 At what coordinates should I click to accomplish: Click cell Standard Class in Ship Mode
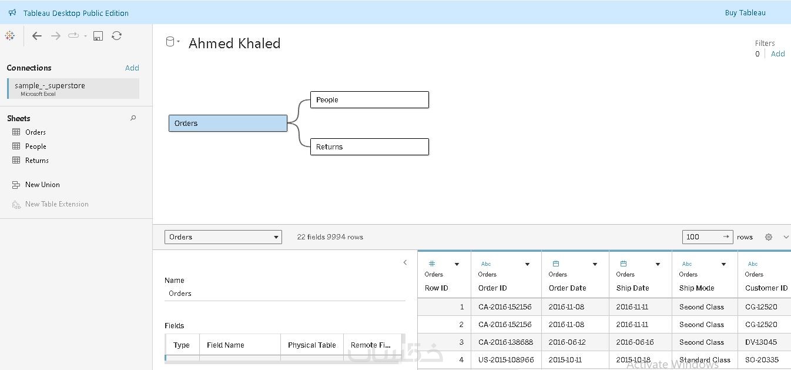coord(705,359)
